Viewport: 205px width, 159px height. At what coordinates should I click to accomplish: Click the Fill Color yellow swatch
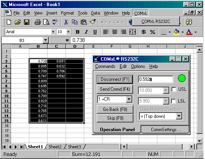point(176,32)
